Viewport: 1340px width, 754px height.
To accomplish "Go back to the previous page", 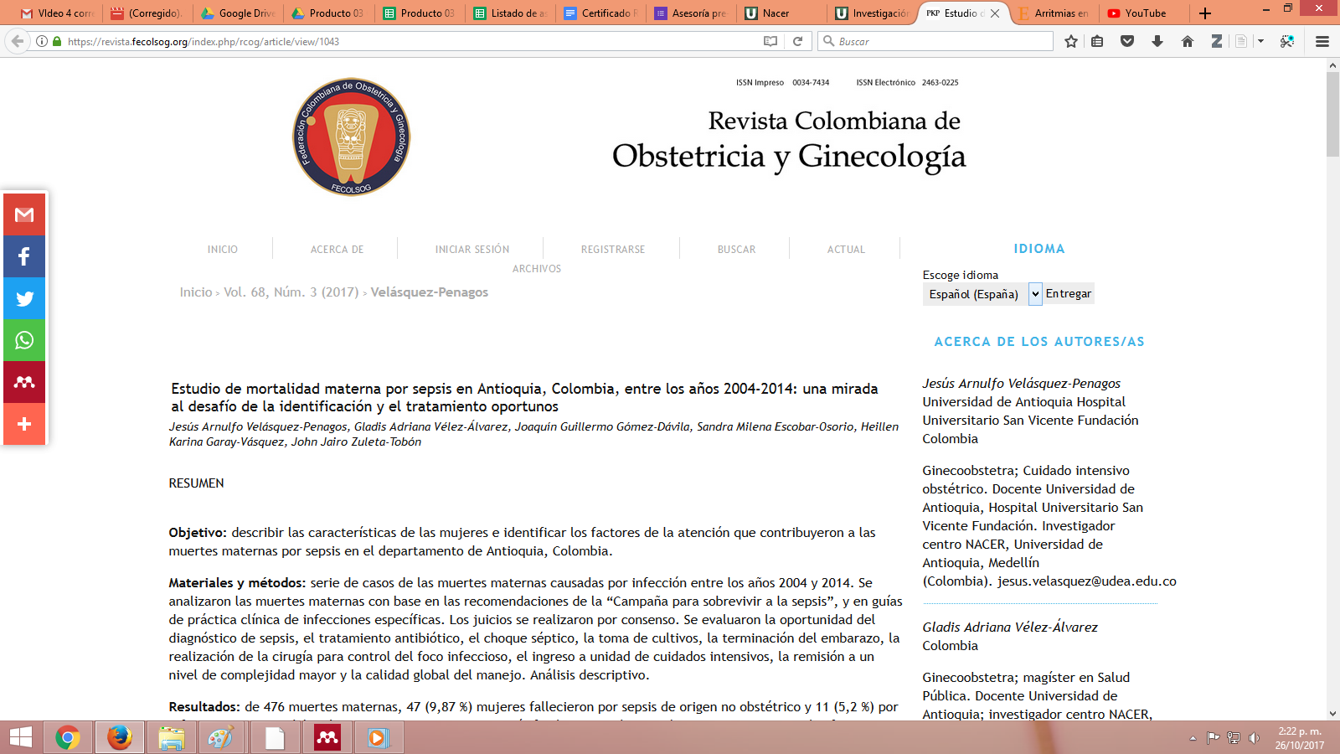I will [x=17, y=41].
